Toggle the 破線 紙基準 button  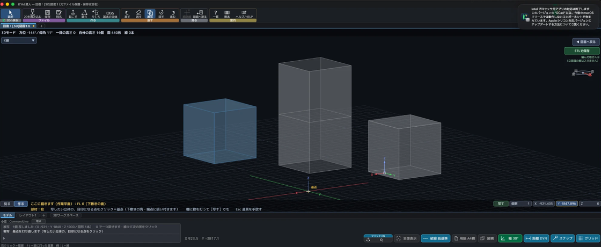click(435, 238)
